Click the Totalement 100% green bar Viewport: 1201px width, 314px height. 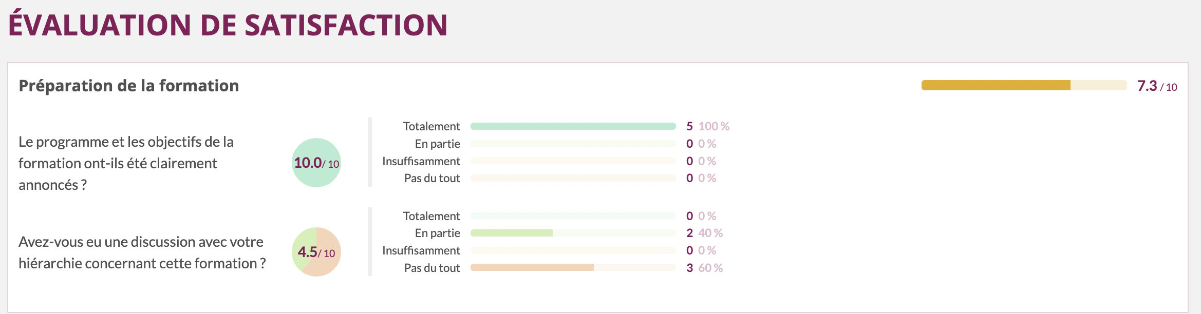[x=573, y=126]
